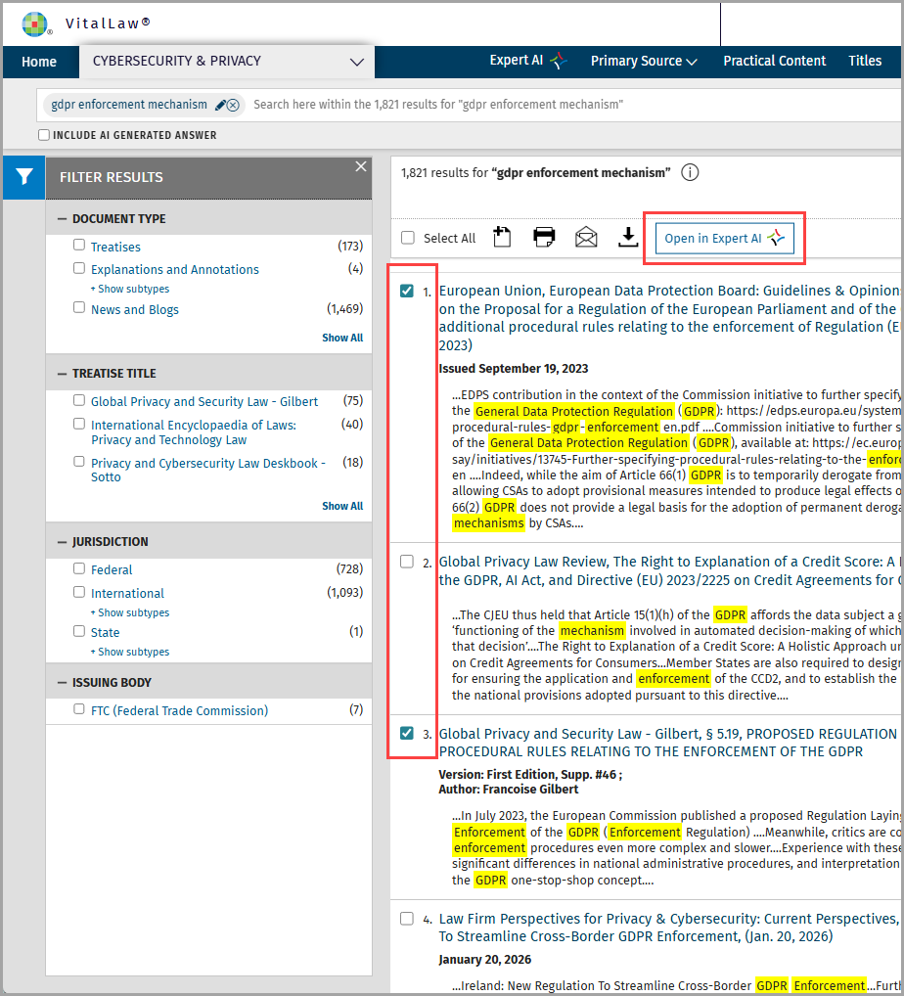
Task: Check FTC (Federal Trade Commission) checkbox
Action: coord(79,709)
